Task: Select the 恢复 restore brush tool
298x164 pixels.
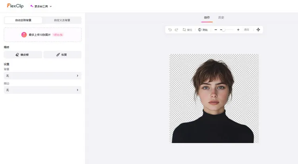Action: 62,54
